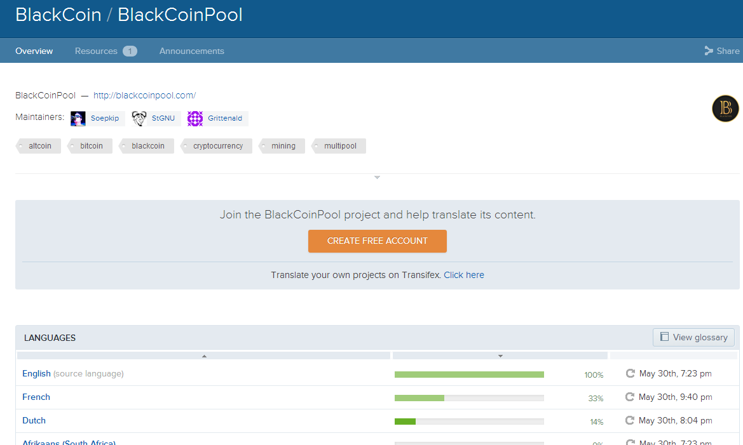Image resolution: width=743 pixels, height=445 pixels.
Task: Select the multipool tag
Action: coord(339,146)
